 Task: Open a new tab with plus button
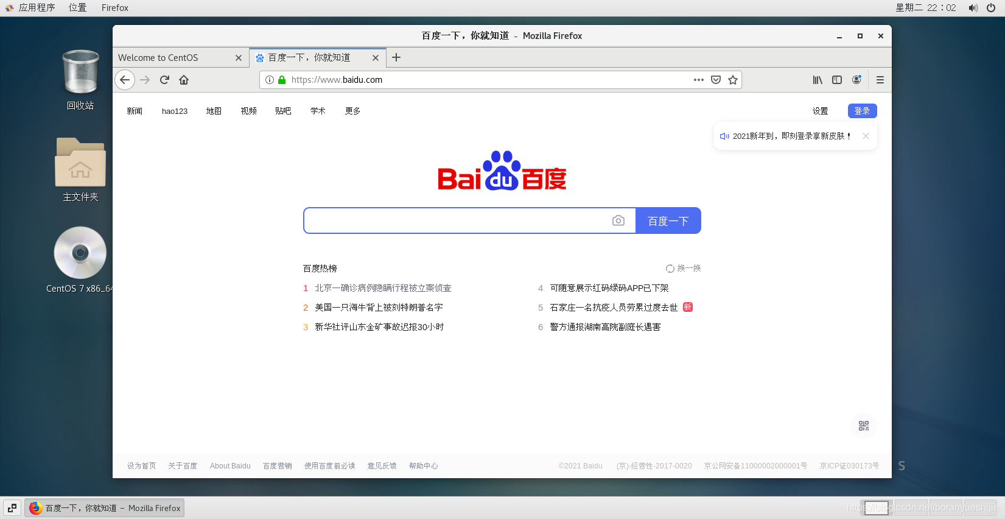[396, 57]
